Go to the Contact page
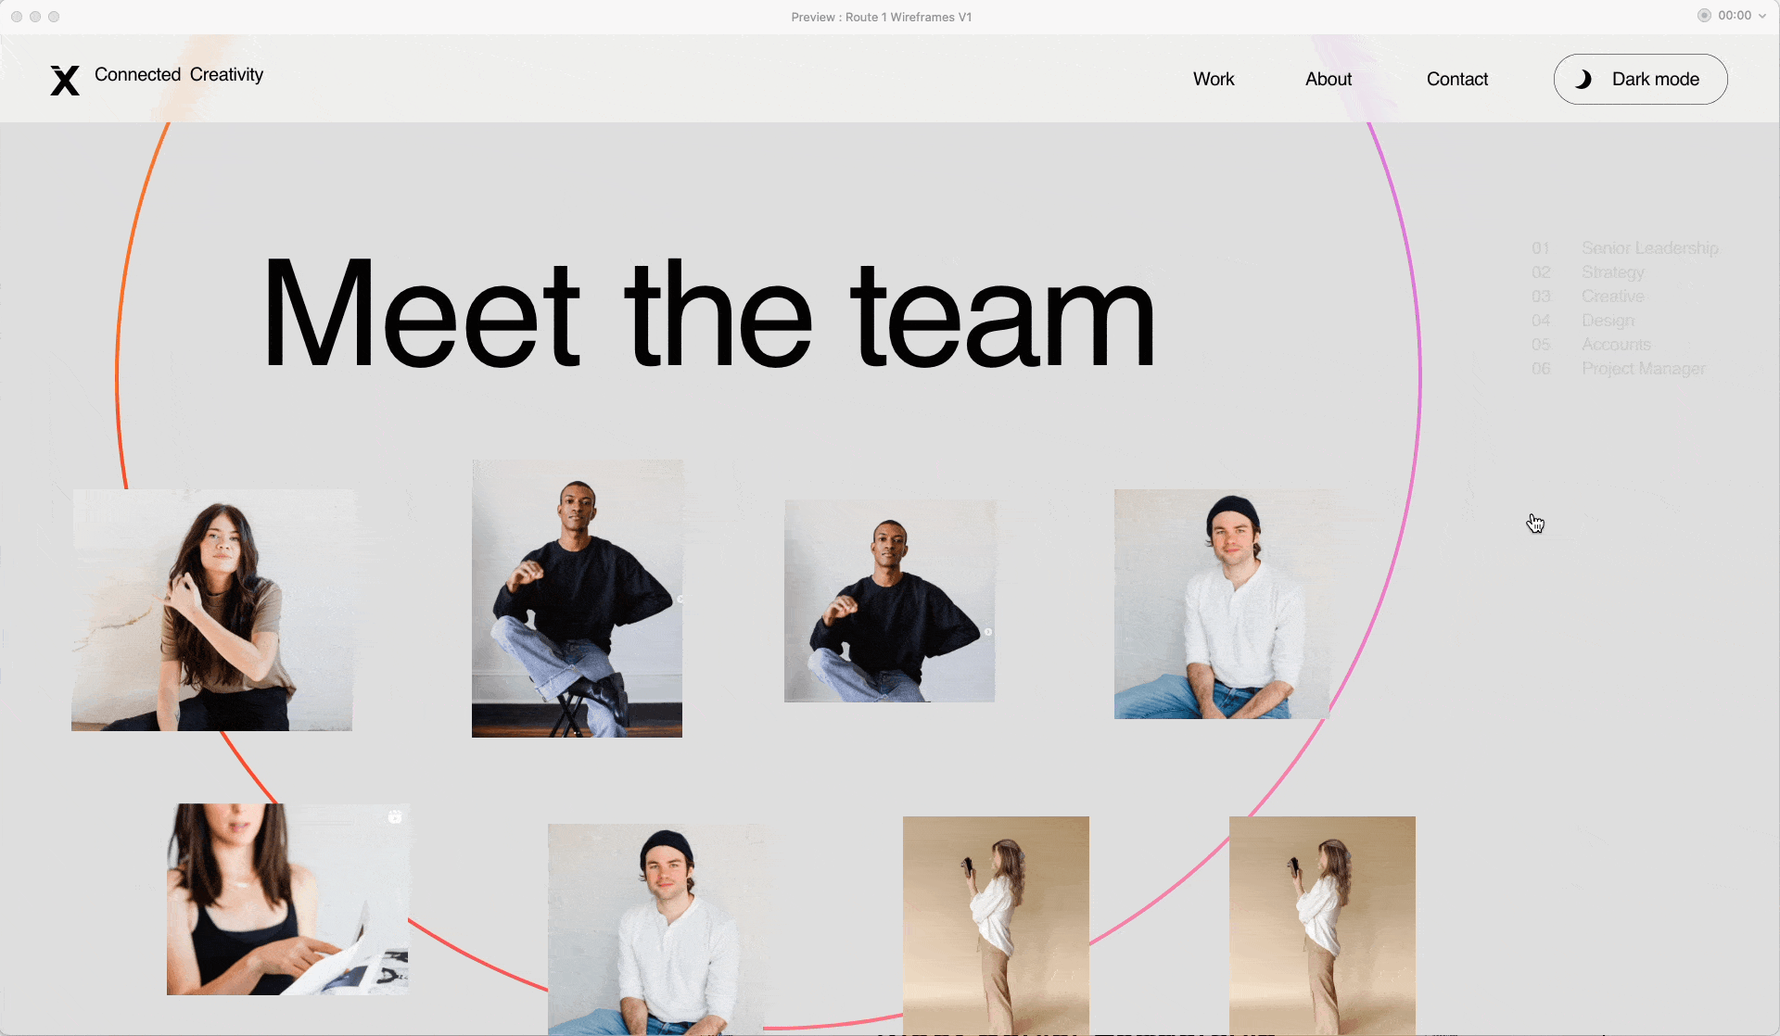The image size is (1780, 1036). pyautogui.click(x=1456, y=80)
